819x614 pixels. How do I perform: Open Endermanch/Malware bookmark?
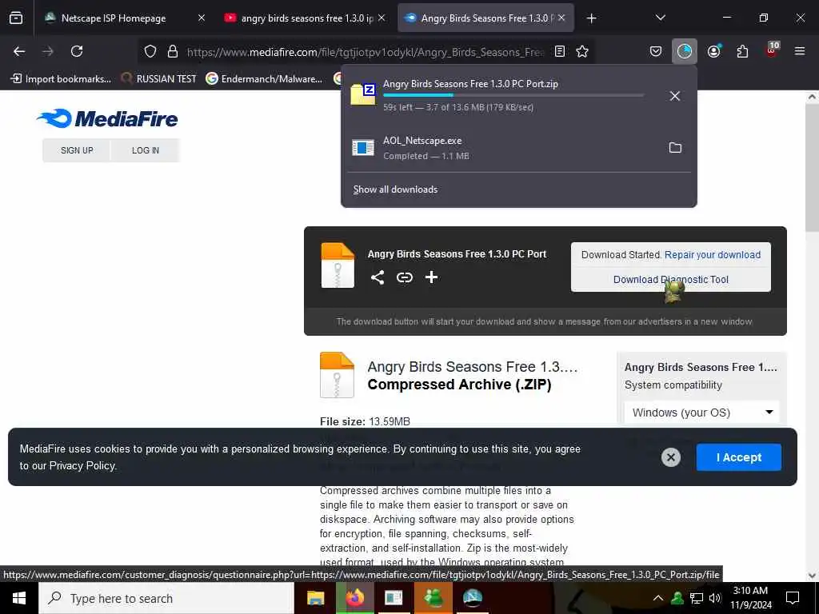point(264,79)
